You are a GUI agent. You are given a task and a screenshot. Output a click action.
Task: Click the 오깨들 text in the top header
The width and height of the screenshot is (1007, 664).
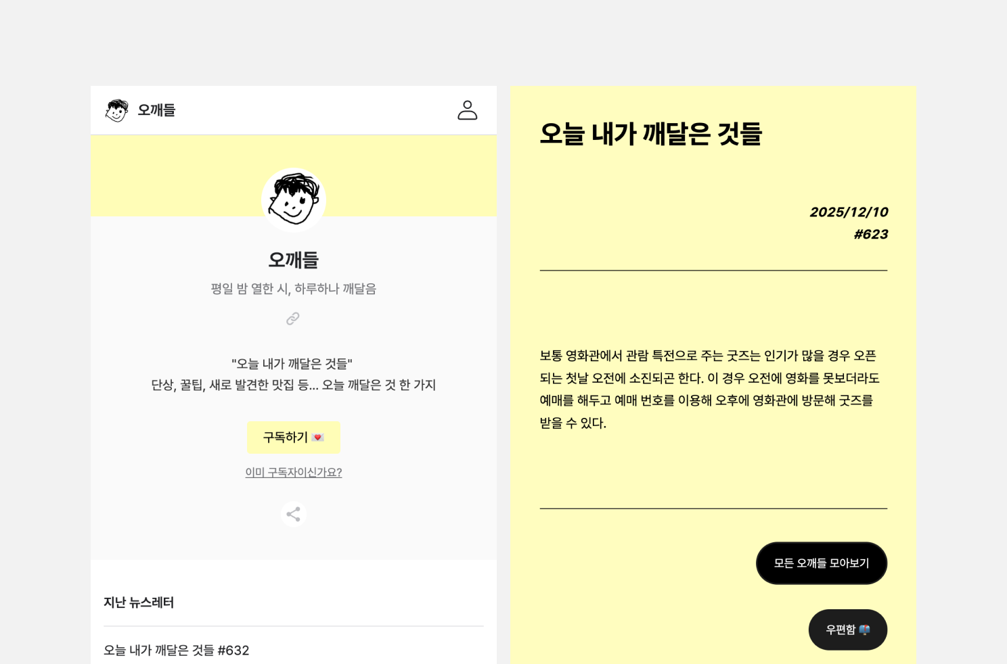click(156, 110)
